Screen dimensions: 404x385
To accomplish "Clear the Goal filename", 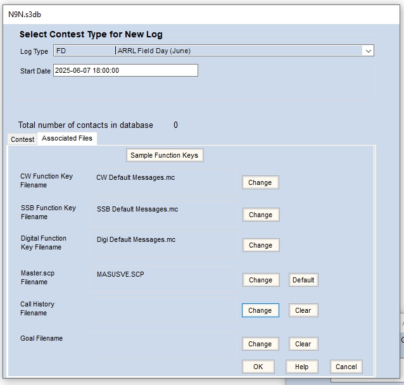I will point(303,344).
